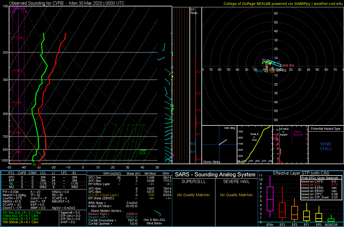Click 'maxT = -5F' value
Image resolution: width=344 pixels, height=227 pixels.
click(x=38, y=201)
